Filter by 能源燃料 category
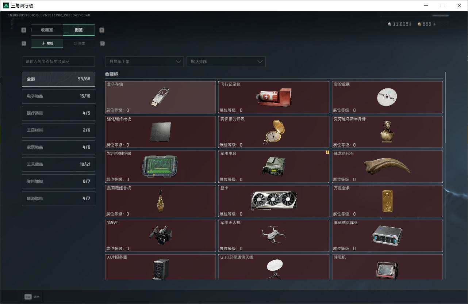The height and width of the screenshot is (304, 468). click(x=58, y=198)
